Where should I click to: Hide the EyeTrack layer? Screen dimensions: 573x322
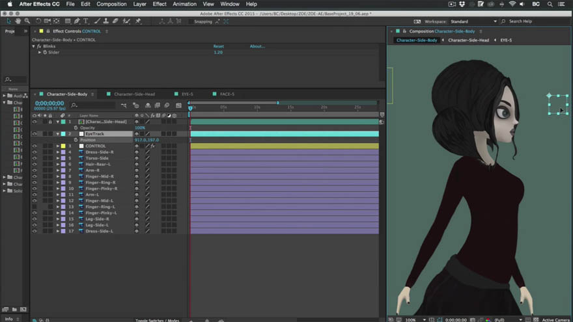click(x=35, y=134)
